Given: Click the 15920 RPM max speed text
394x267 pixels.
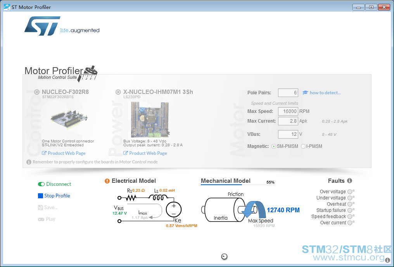Looking at the screenshot, I should [264, 225].
